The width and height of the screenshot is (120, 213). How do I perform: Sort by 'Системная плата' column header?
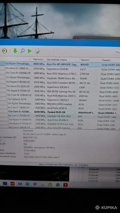[x=57, y=60]
